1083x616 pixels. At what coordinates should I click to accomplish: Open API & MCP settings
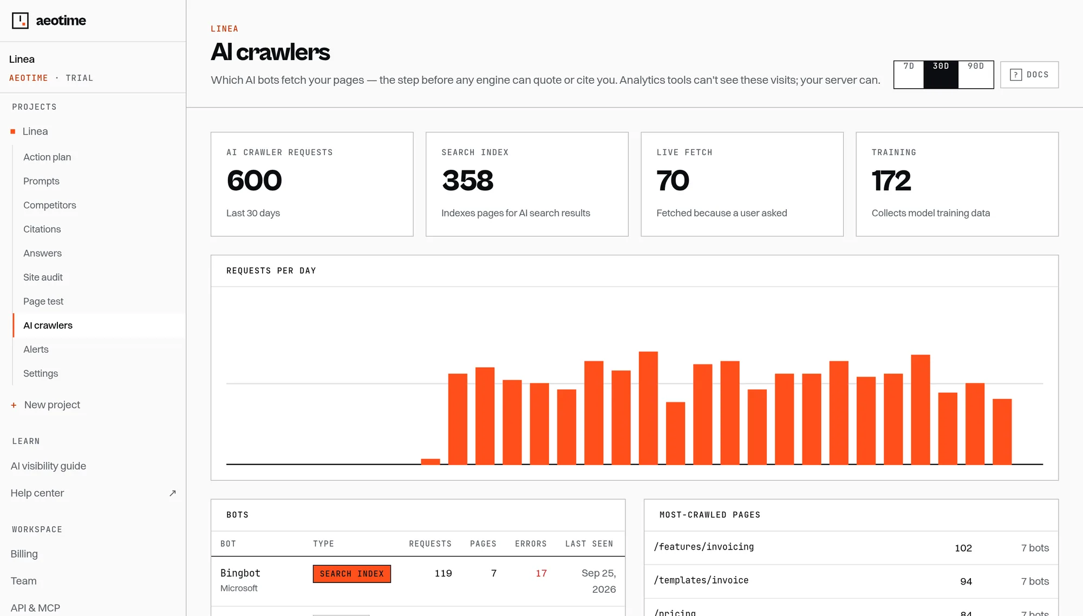(x=35, y=608)
